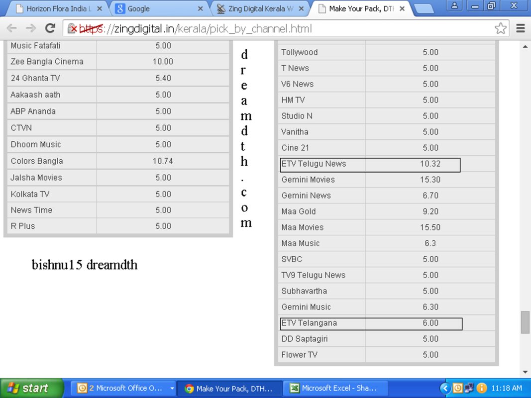
Task: Select V6 News channel
Action: (x=298, y=84)
